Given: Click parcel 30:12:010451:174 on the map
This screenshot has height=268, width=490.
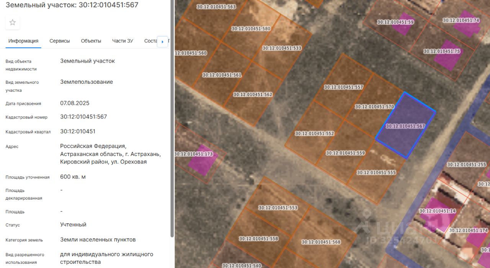Looking at the screenshot, I should point(468,231).
